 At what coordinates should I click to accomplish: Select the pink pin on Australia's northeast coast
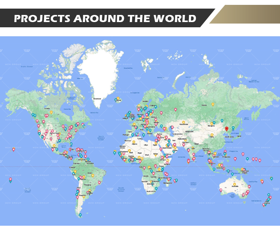249,187
